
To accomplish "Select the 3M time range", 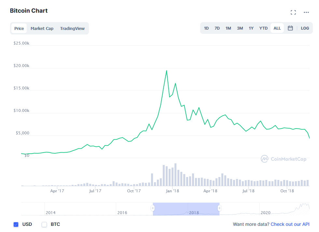I will [240, 28].
